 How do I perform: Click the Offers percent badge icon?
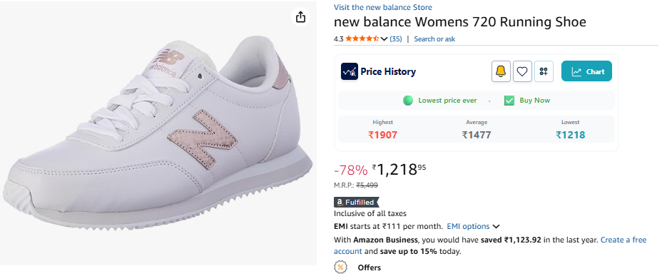click(x=340, y=267)
